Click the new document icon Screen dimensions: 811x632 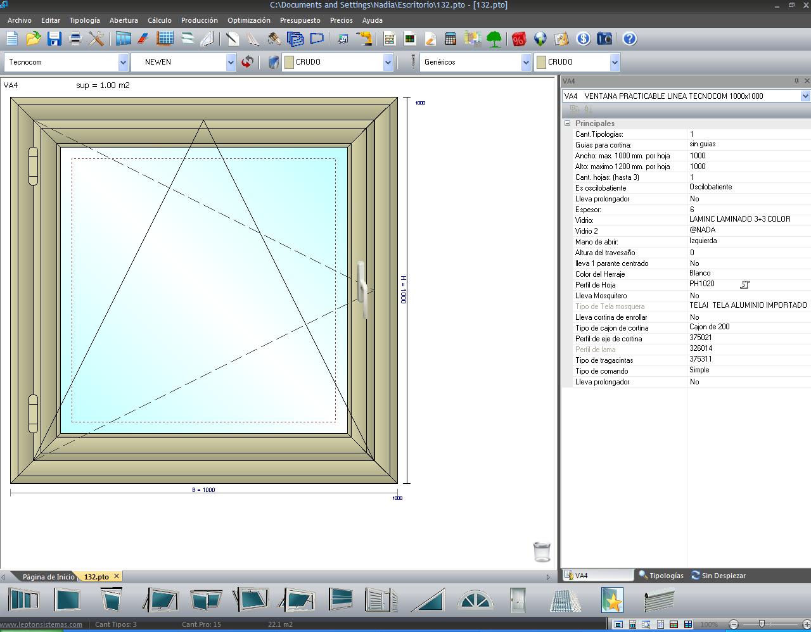click(12, 39)
